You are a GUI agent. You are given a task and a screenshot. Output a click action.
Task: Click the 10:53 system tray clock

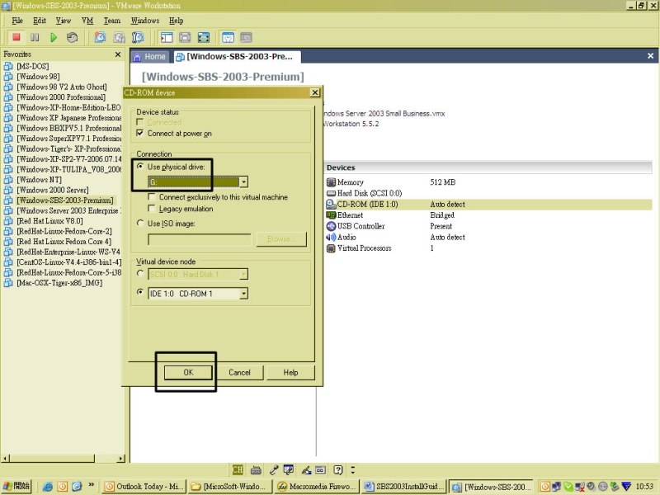644,487
